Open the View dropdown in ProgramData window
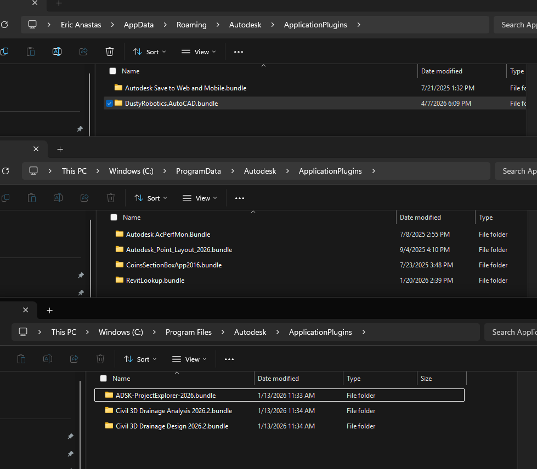This screenshot has height=469, width=537. [200, 198]
